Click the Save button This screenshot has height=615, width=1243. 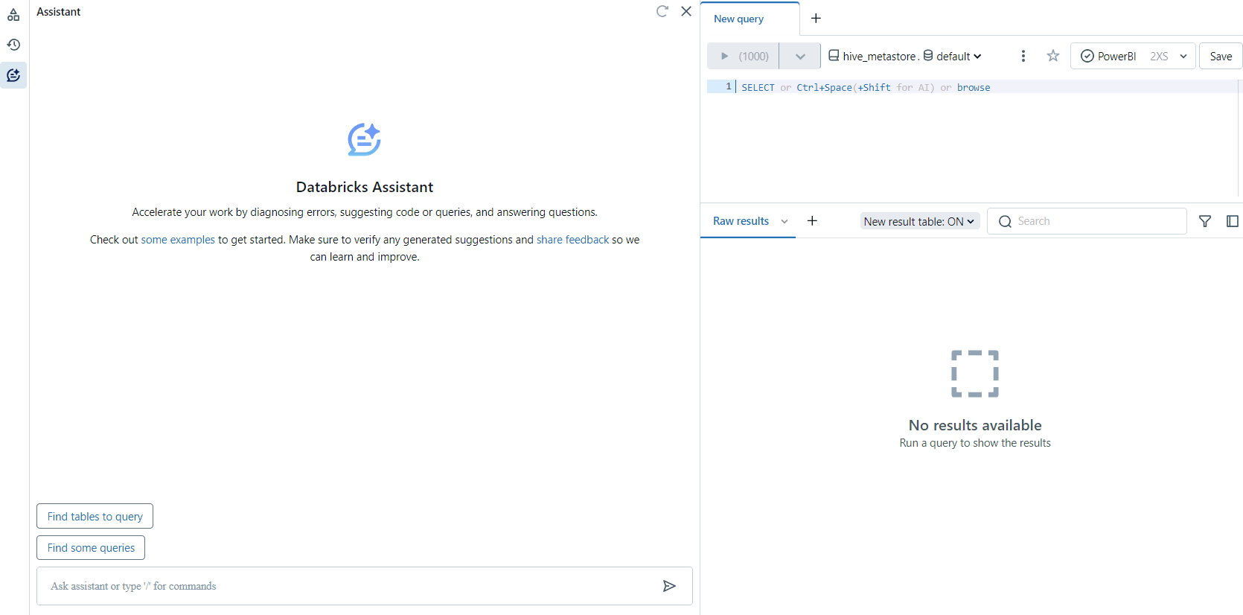pos(1221,56)
